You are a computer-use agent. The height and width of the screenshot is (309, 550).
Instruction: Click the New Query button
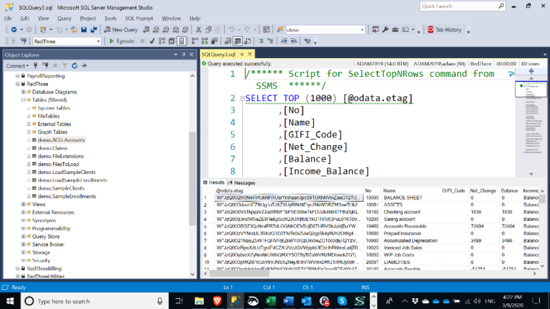[121, 30]
